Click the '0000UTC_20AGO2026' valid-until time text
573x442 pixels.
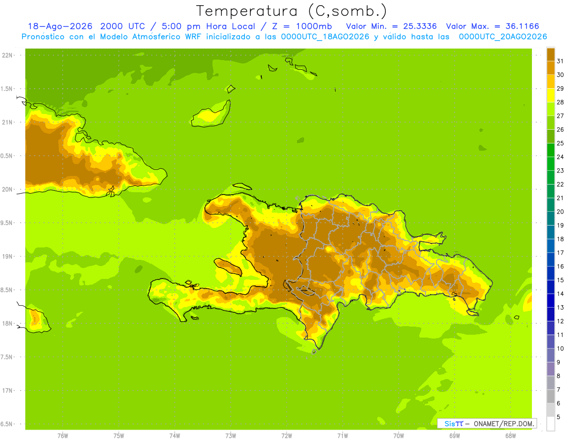coord(503,37)
